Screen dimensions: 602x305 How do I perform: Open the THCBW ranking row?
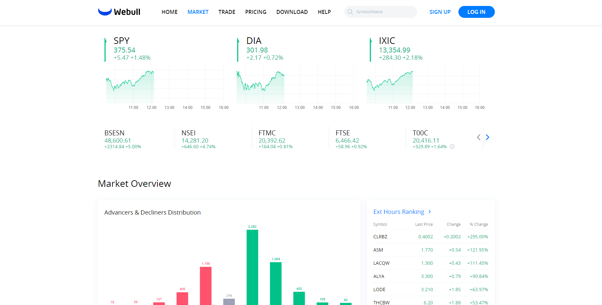431,301
